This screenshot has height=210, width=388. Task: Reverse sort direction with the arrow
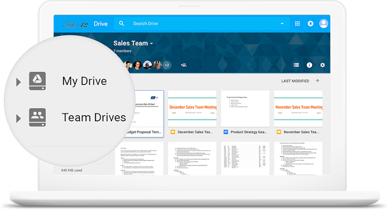click(318, 81)
